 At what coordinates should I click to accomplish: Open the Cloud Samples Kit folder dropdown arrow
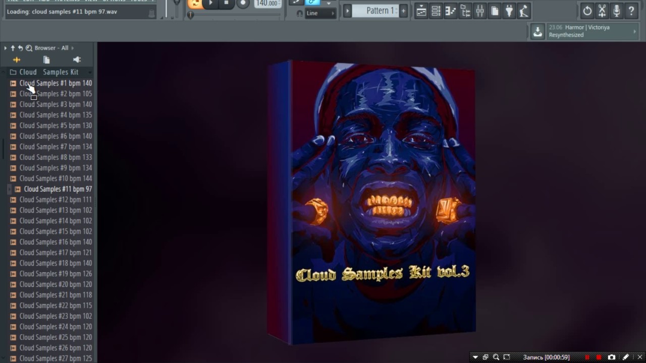(x=90, y=72)
